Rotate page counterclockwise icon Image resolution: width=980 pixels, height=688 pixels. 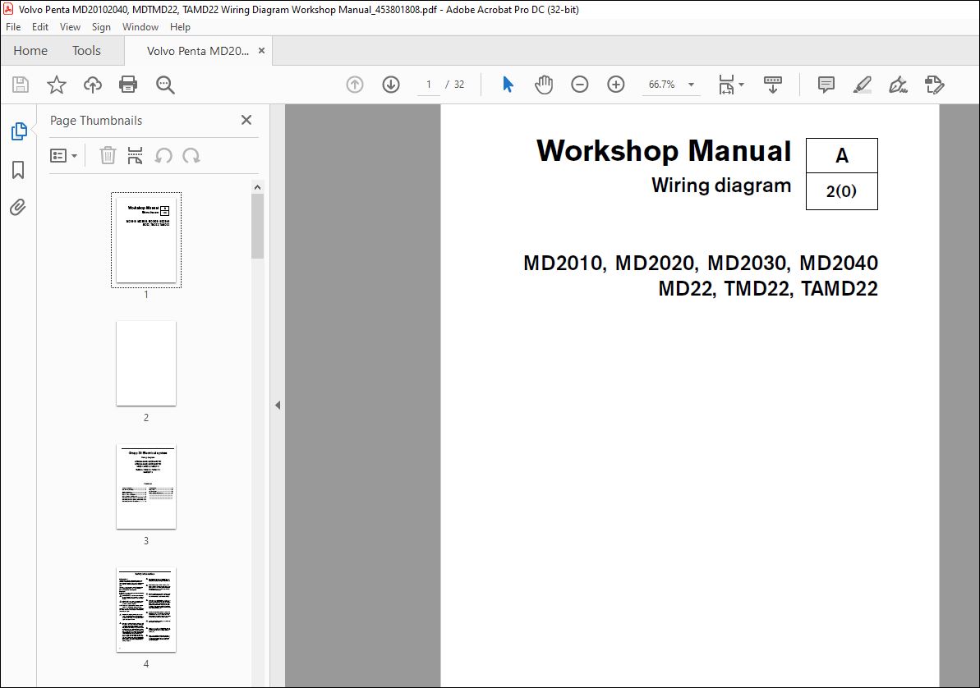(x=163, y=156)
